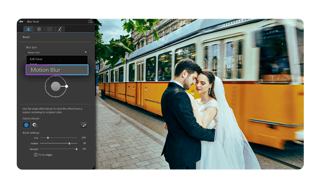Image resolution: width=316 pixels, height=186 pixels.
Task: Click the Feather value 80
Action: coord(85,143)
